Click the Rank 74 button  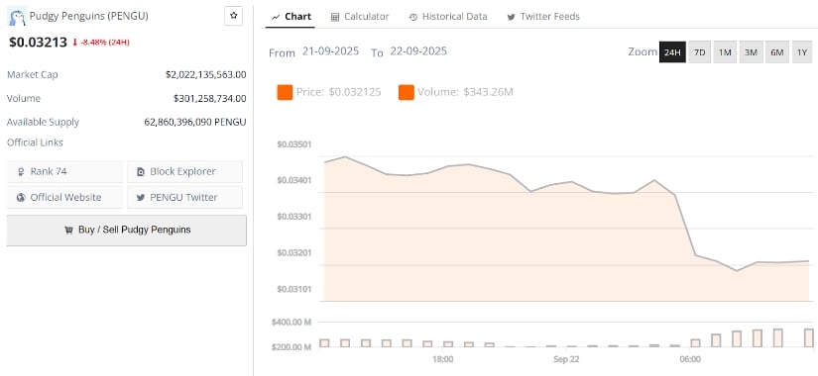[64, 171]
